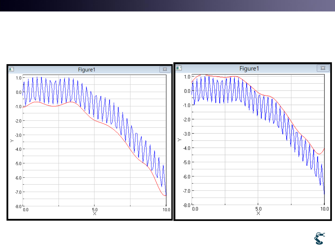Select the X axis label in left plot
Viewport: 335px width, 251px height.
point(95,214)
